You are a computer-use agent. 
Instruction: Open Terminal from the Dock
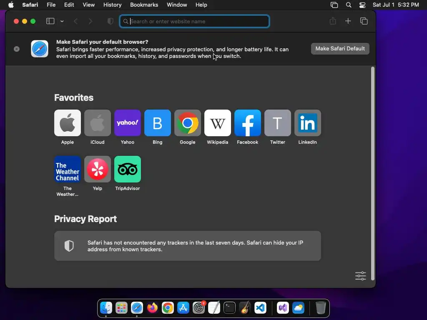[230, 308]
